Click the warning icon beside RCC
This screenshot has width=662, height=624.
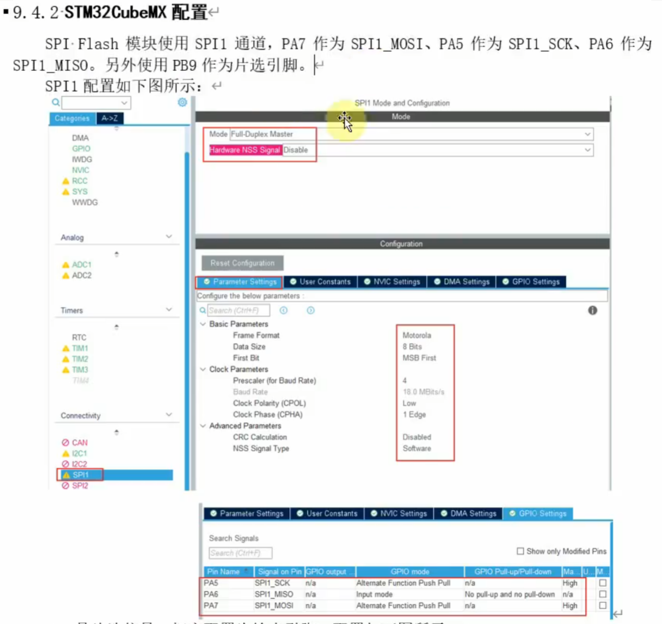(66, 181)
